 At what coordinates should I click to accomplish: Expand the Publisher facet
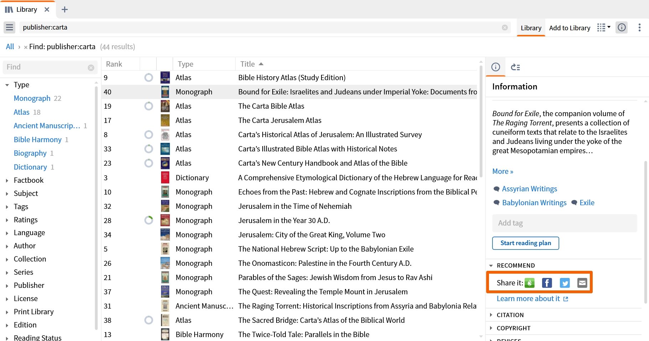pos(7,286)
